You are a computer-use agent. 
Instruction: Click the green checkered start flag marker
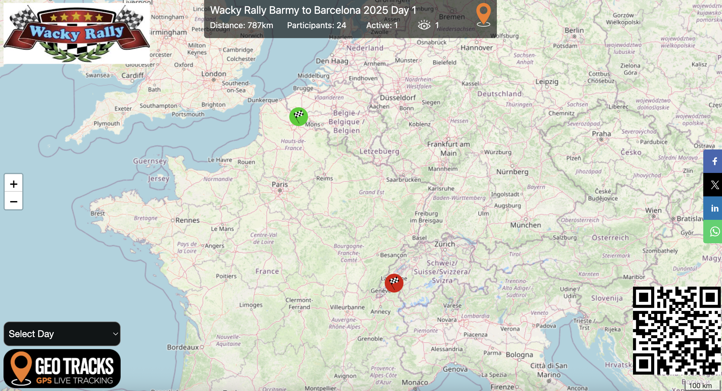coord(298,117)
